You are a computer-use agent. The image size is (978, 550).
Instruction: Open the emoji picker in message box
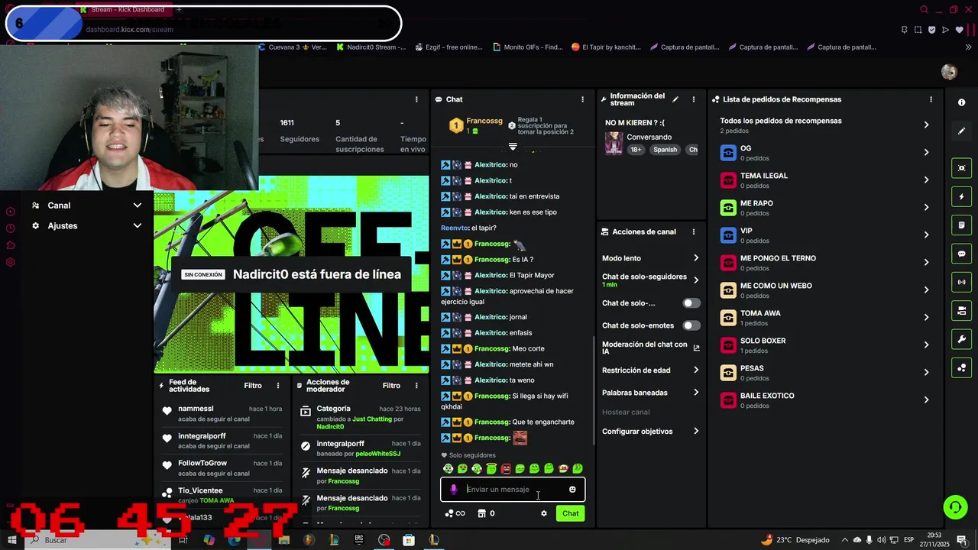[572, 490]
